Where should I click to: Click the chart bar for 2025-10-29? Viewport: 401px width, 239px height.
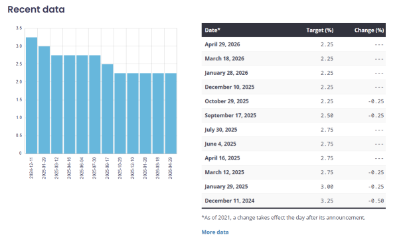click(120, 113)
